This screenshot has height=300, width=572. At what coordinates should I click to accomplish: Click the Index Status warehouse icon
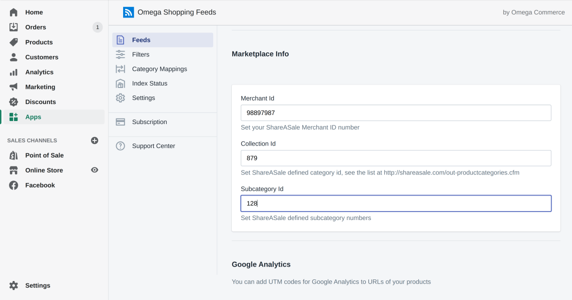[x=121, y=83]
